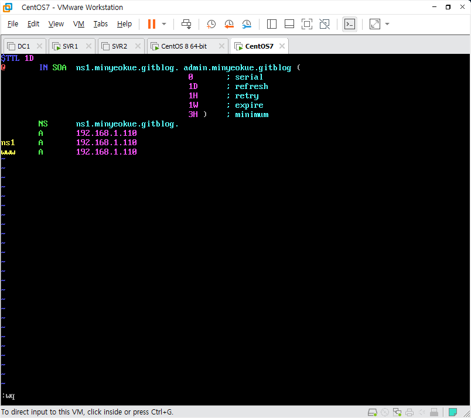This screenshot has width=471, height=418.
Task: Click the NS record ns1.minyeokue.gitblog.
Action: click(127, 124)
